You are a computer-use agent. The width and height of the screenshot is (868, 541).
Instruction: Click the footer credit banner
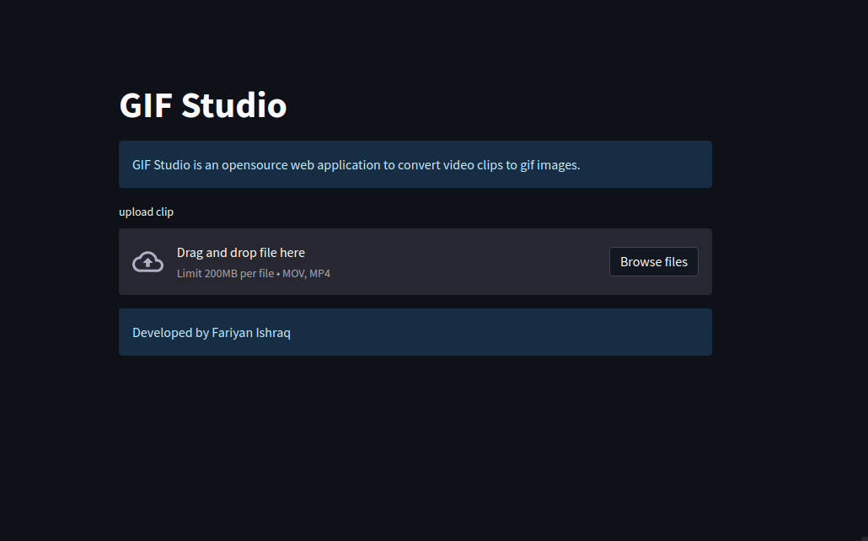pos(415,331)
